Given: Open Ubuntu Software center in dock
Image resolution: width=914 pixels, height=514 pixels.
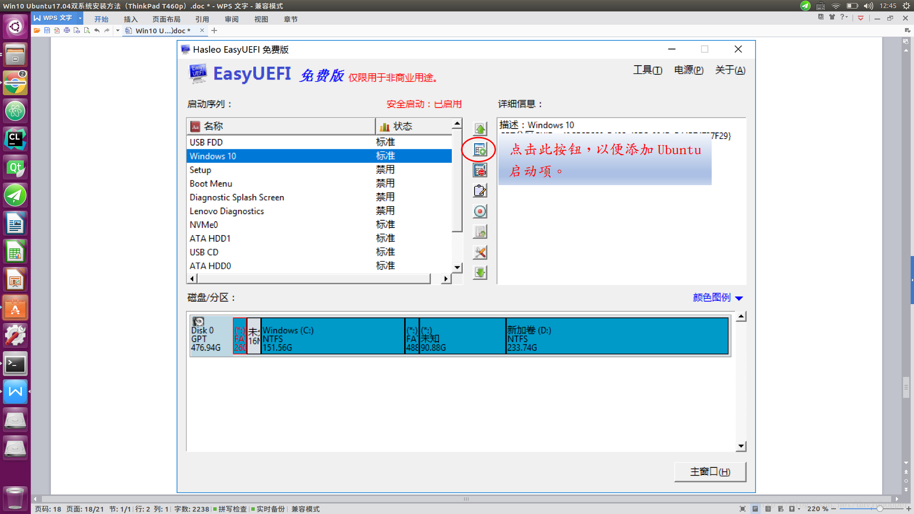Looking at the screenshot, I should pos(15,308).
